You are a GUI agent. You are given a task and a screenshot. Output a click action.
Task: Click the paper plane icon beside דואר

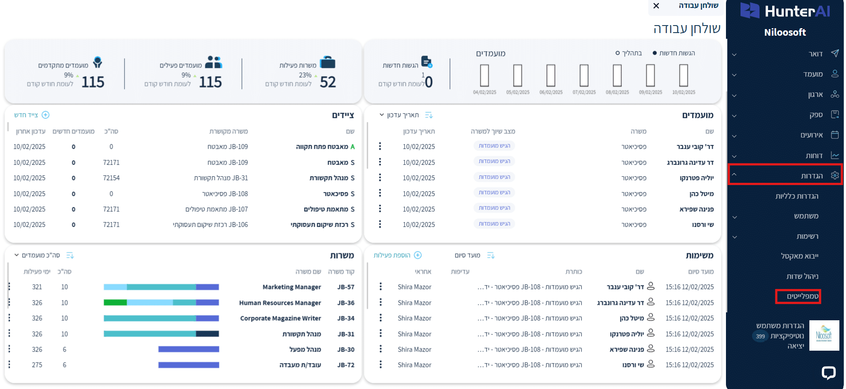point(835,53)
